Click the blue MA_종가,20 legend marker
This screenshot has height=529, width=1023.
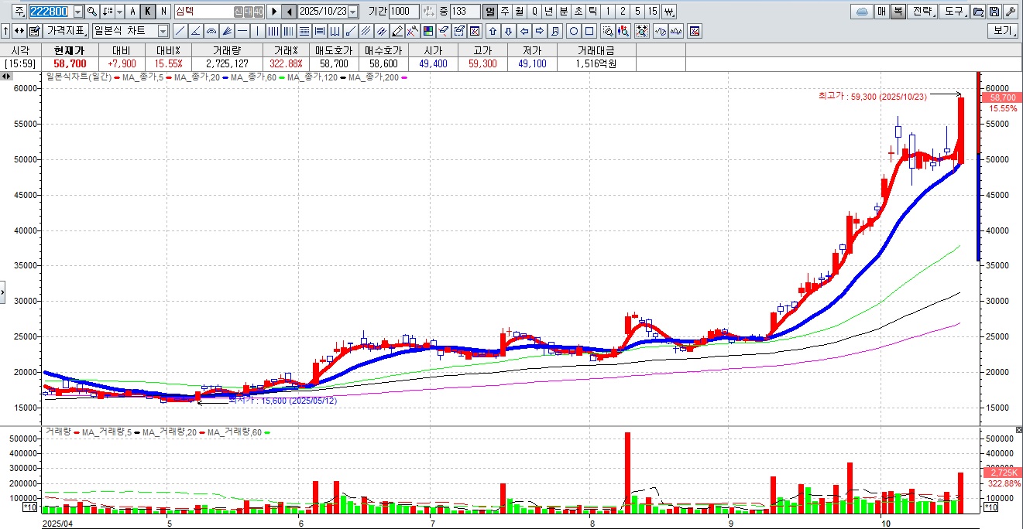pyautogui.click(x=225, y=77)
